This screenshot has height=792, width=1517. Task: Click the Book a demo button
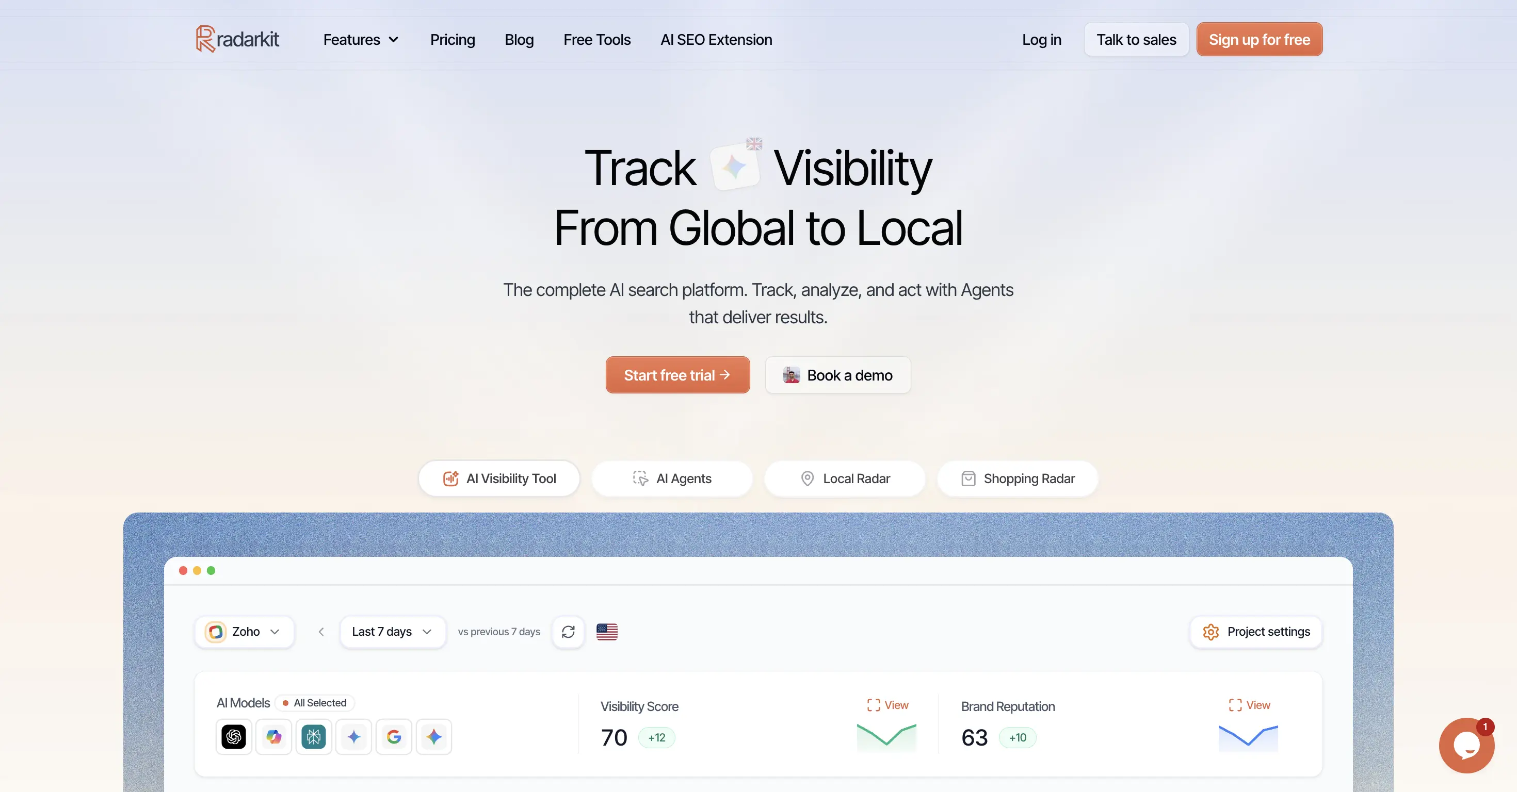(x=837, y=375)
